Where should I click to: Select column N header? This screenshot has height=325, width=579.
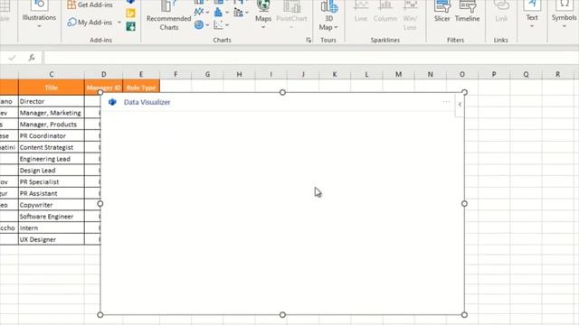(x=431, y=74)
